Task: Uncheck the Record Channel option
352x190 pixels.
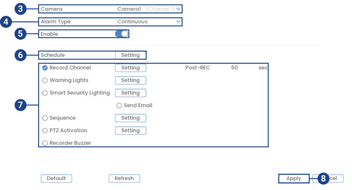Action: point(45,68)
